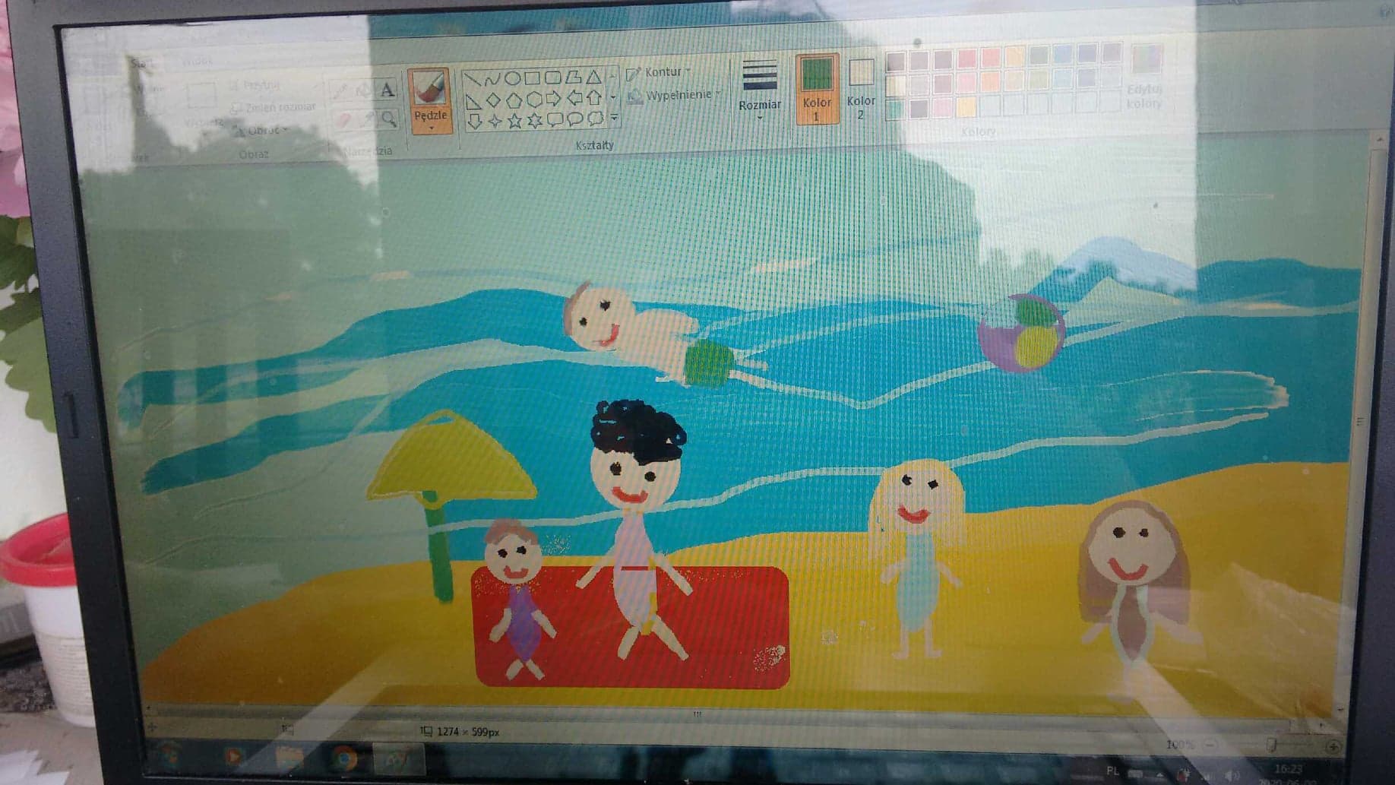Select the Text tool (A icon)
The width and height of the screenshot is (1395, 785).
coord(387,91)
